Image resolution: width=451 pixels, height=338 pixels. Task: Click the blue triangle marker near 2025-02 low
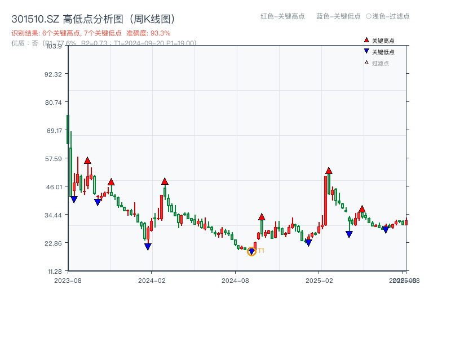[309, 242]
